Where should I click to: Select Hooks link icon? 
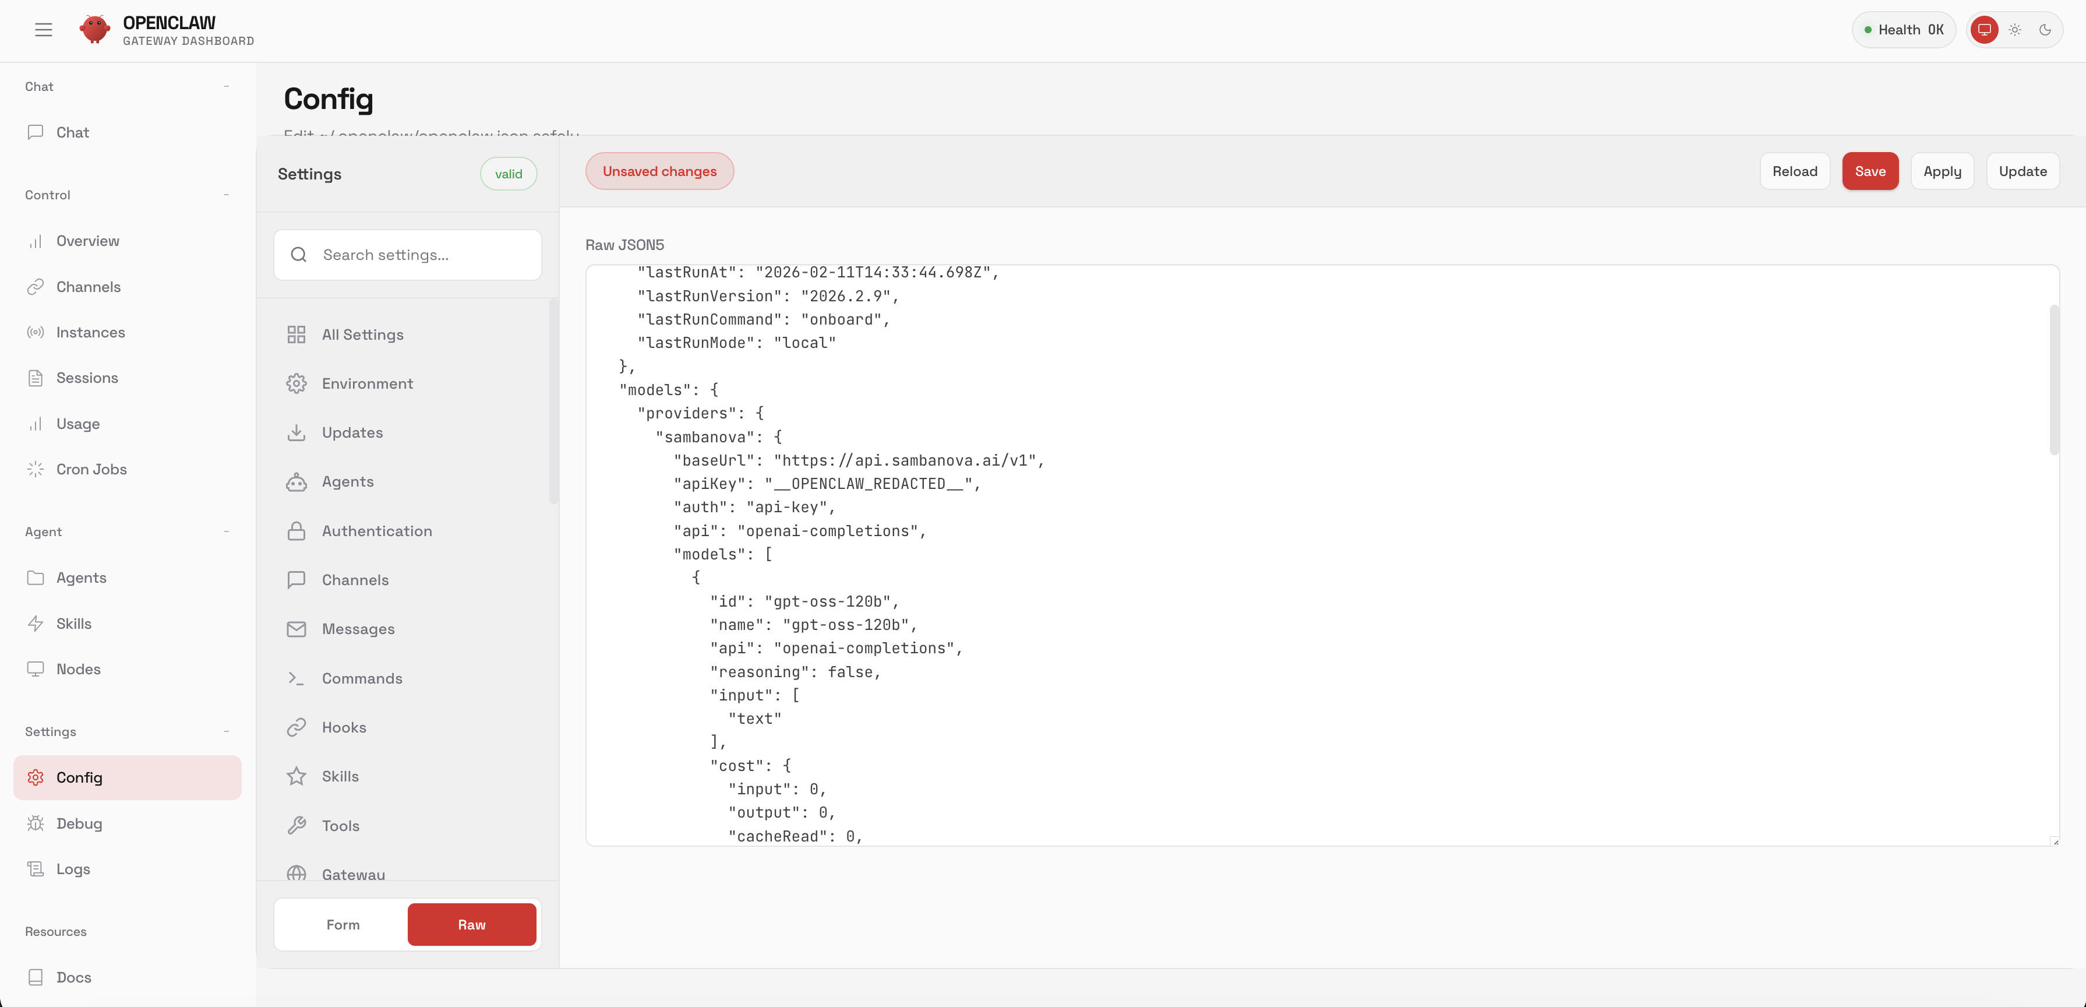tap(297, 727)
